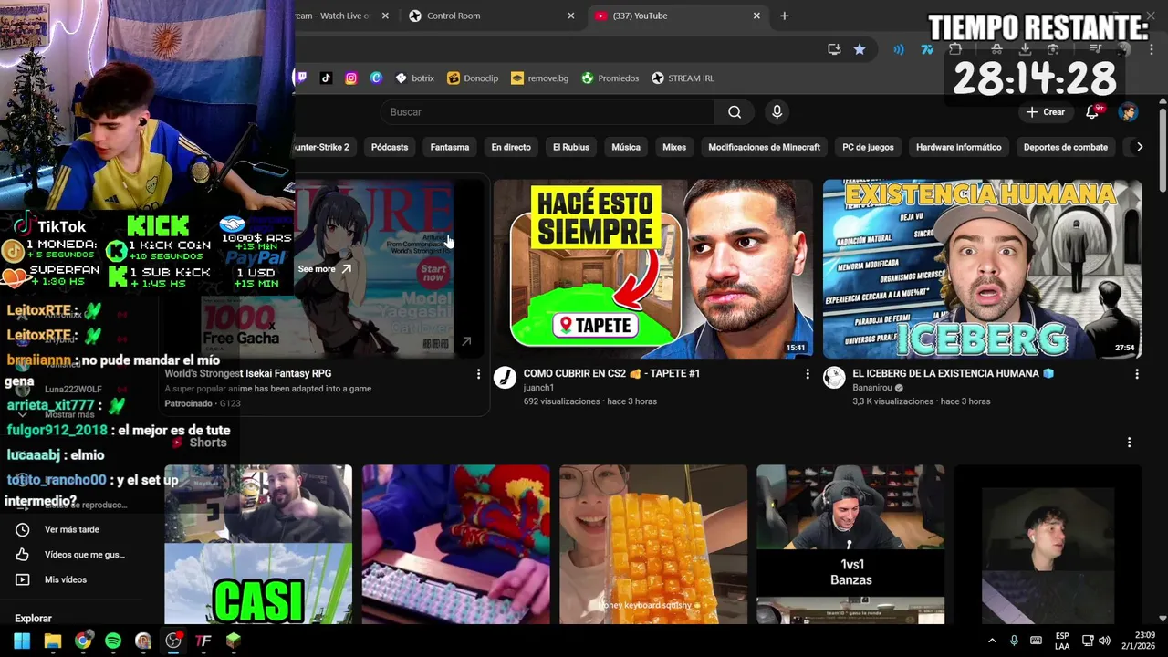Open YouTube notifications bell
The image size is (1168, 657).
1092,111
